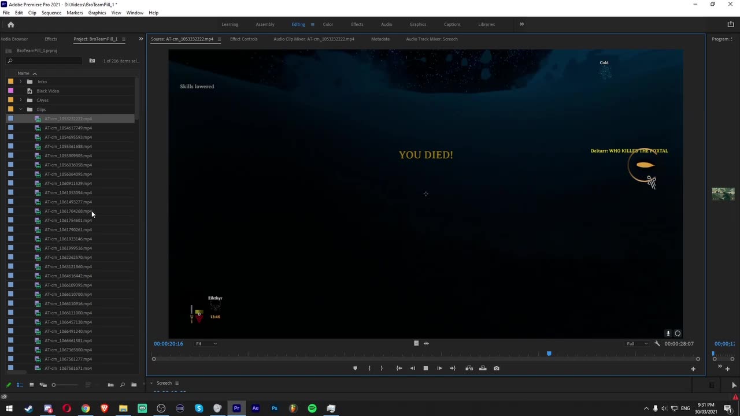Open the Sequence menu
Screen dimensions: 740x416
pyautogui.click(x=51, y=13)
